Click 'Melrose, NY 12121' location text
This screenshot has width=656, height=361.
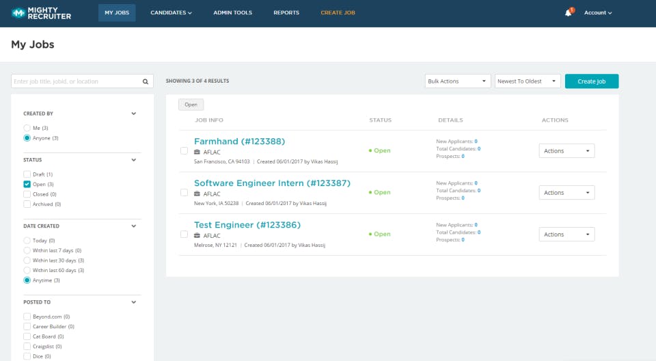point(215,245)
